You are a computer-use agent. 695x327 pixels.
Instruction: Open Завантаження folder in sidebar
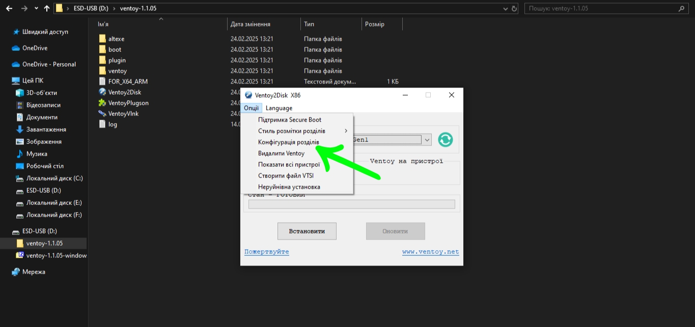(46, 129)
